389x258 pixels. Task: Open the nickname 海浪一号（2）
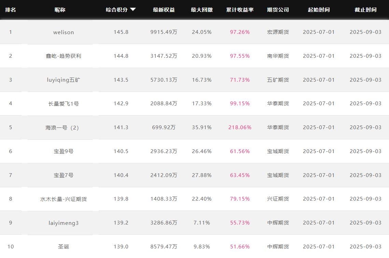(62, 127)
